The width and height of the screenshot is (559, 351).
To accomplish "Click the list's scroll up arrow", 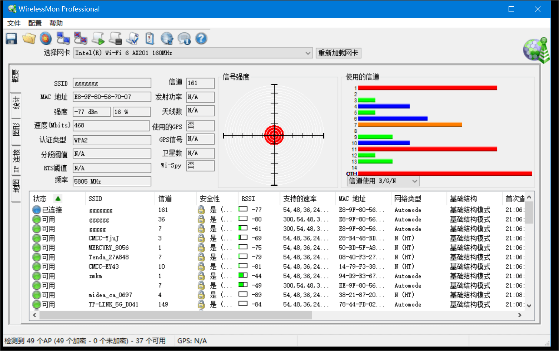I will pyautogui.click(x=529, y=197).
